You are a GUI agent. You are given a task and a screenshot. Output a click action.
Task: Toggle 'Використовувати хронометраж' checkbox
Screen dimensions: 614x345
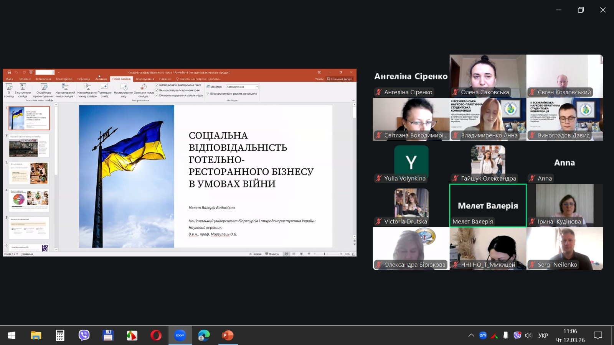coord(157,90)
